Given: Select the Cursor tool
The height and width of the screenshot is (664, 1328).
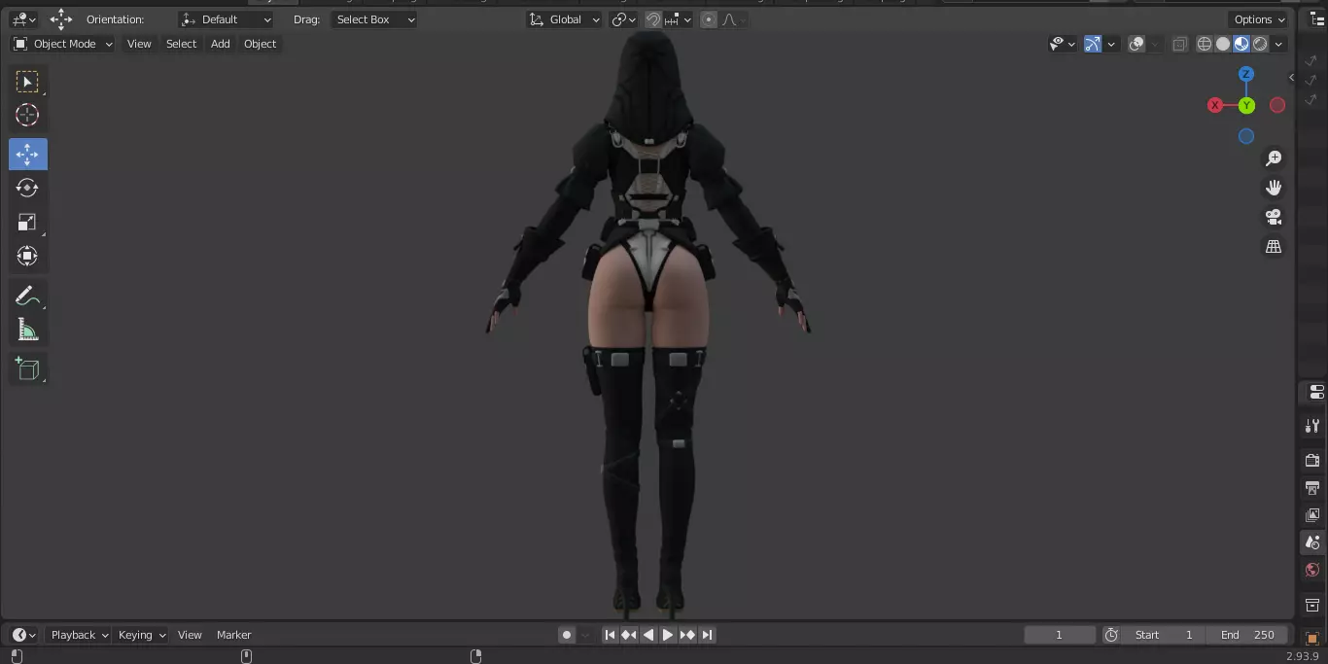Looking at the screenshot, I should click(x=27, y=116).
